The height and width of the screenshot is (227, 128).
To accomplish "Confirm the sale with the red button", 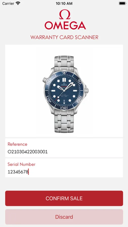I will click(x=64, y=198).
